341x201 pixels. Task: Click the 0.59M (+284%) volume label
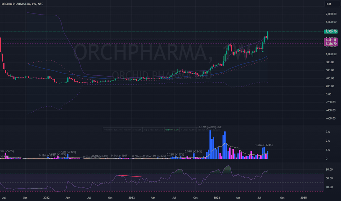tap(193, 151)
